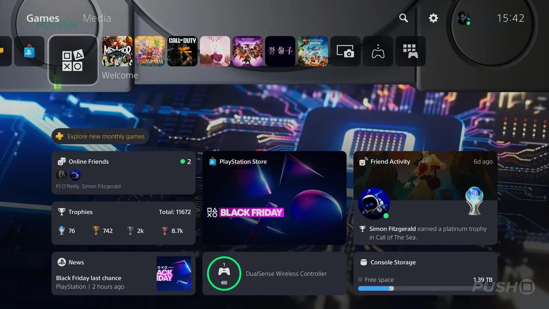Viewport: 549px width, 309px height.
Task: Open the DualSense Wireless Controller card
Action: [274, 274]
